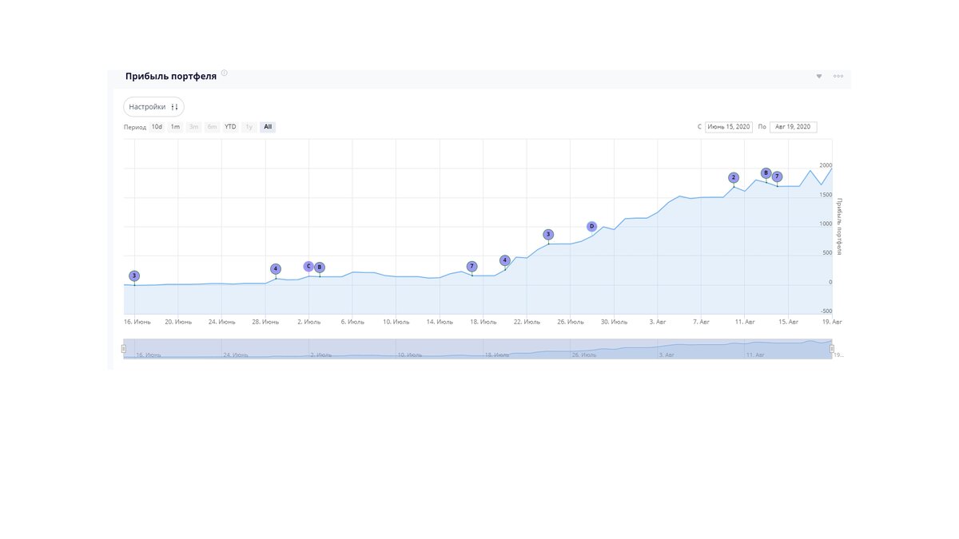Click event marker 3 near 24 Июль

tap(548, 235)
